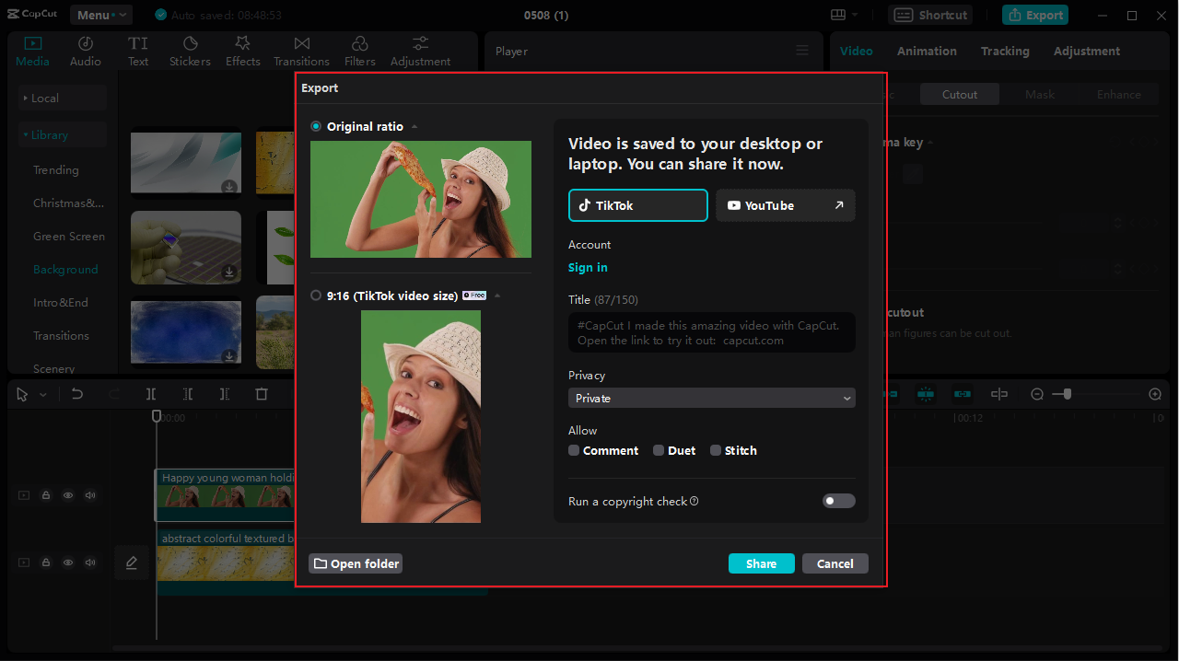Hide the Happy young woman track

click(x=68, y=495)
